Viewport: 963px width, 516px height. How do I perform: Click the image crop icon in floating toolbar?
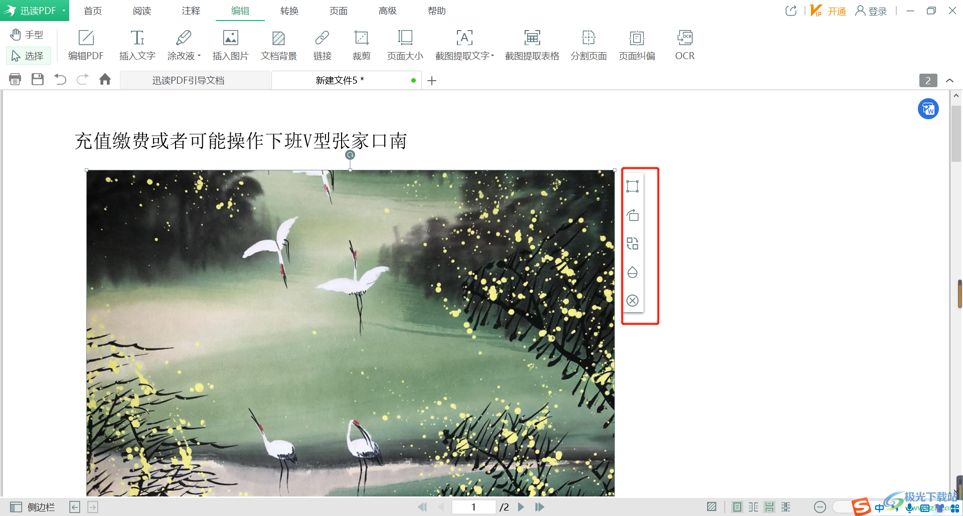[632, 186]
